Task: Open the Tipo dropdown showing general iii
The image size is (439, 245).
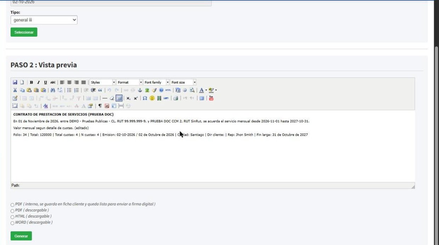Action: tap(44, 20)
